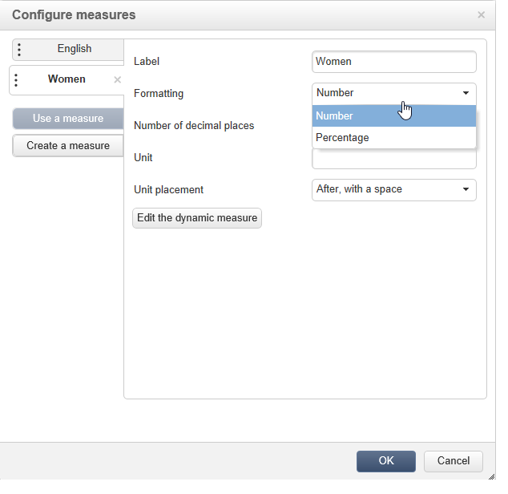Click the Number of decimal places label
508x494 pixels.
click(x=194, y=126)
